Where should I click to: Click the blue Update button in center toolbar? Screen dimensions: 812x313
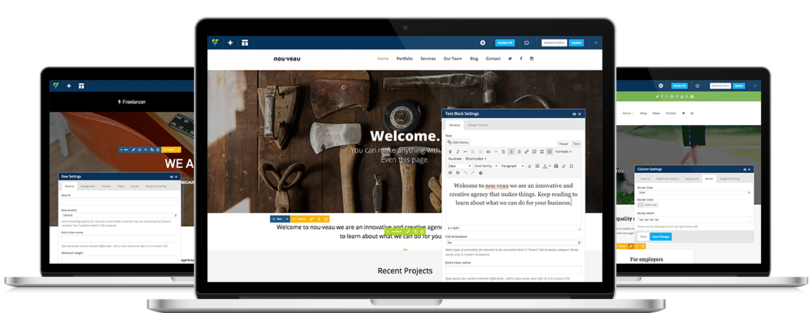tap(576, 43)
